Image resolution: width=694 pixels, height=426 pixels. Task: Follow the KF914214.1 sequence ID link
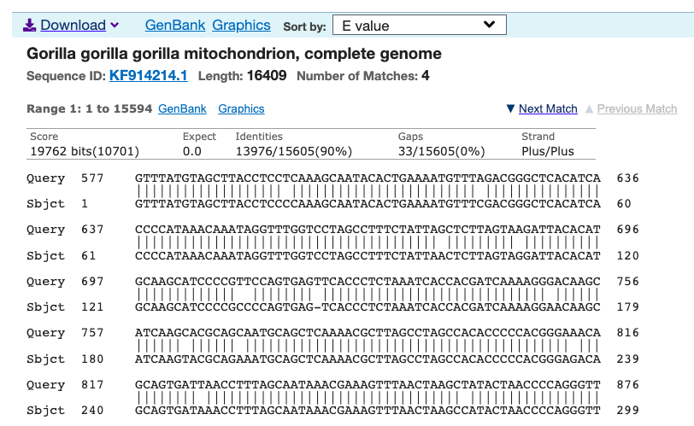[x=148, y=77]
